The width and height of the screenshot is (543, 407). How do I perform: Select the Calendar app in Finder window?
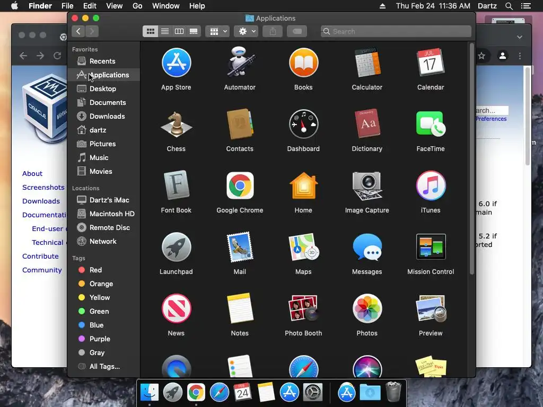(x=431, y=63)
